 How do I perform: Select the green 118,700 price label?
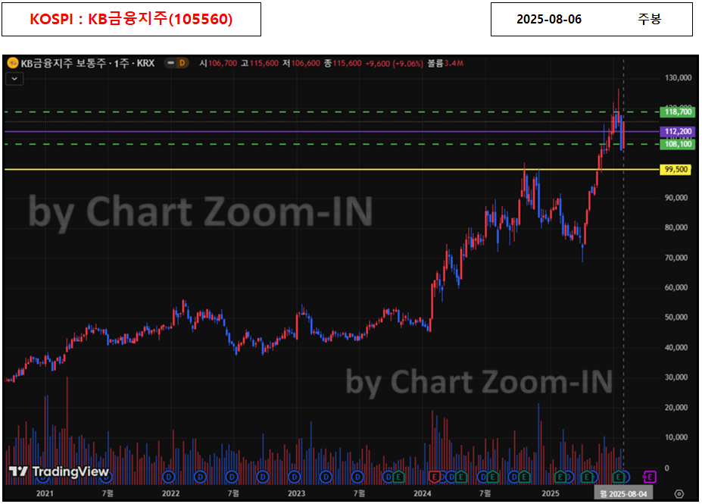pyautogui.click(x=678, y=112)
